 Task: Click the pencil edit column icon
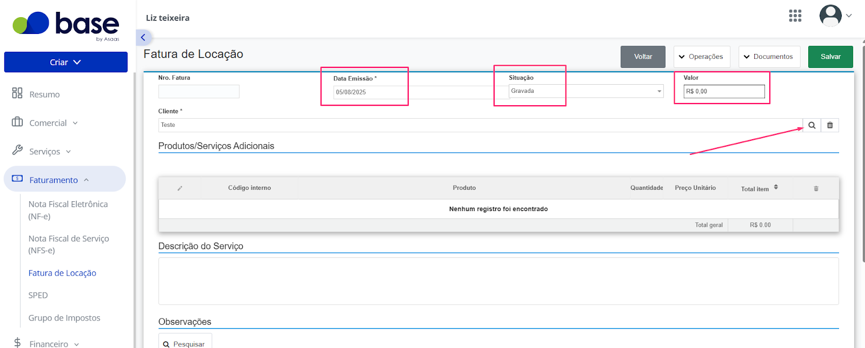[x=179, y=188]
